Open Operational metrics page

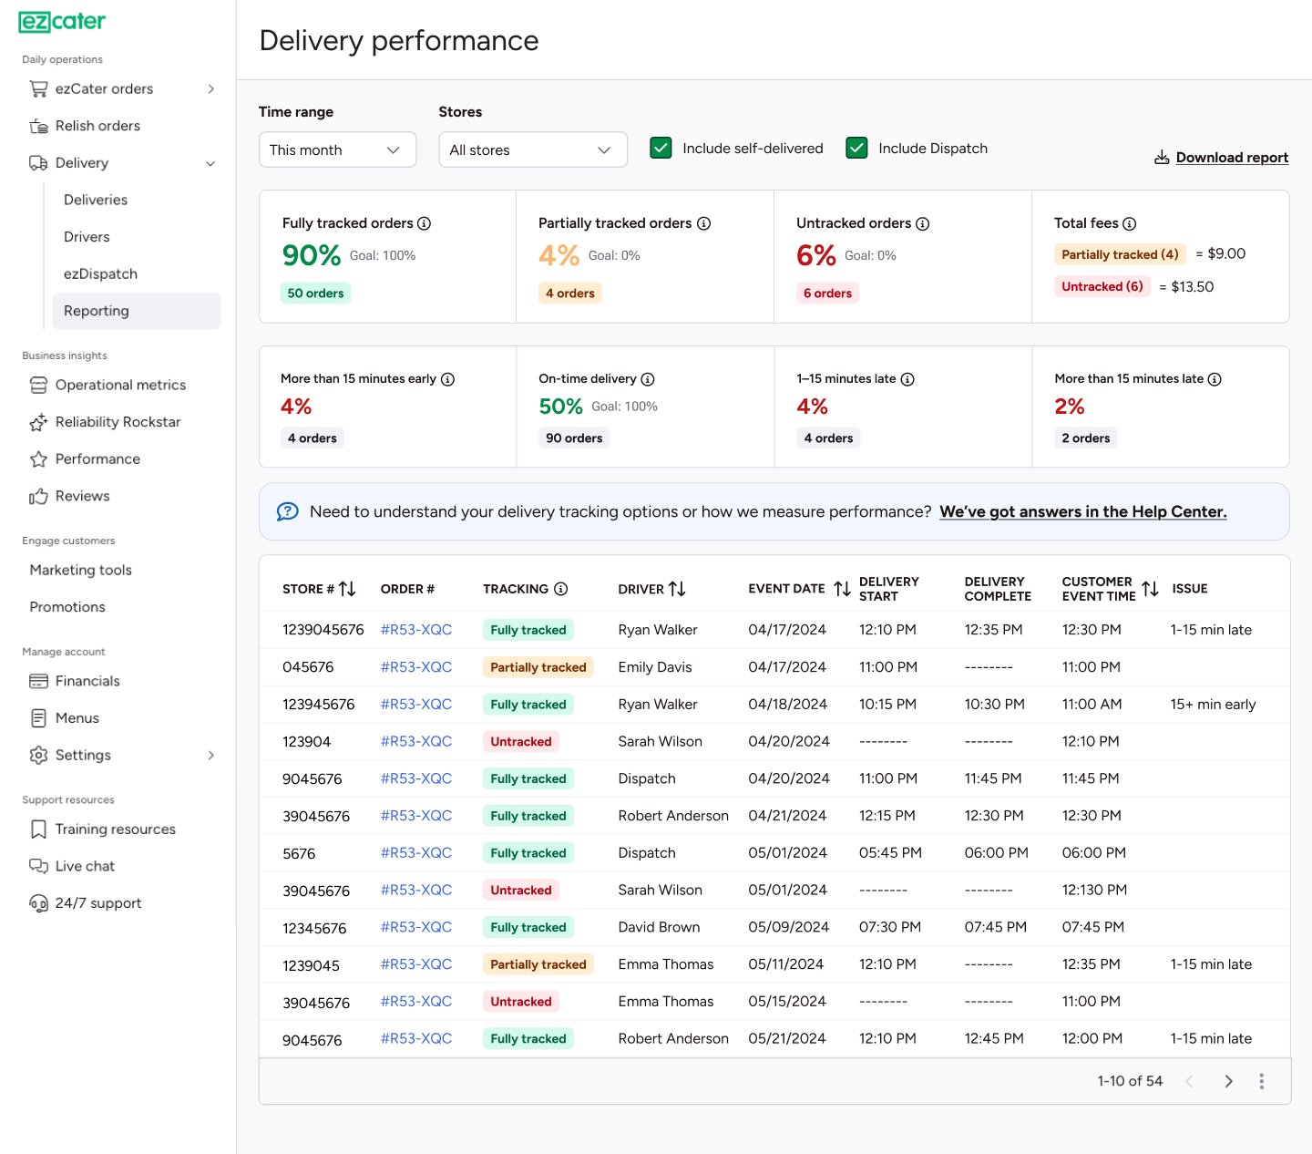[119, 385]
